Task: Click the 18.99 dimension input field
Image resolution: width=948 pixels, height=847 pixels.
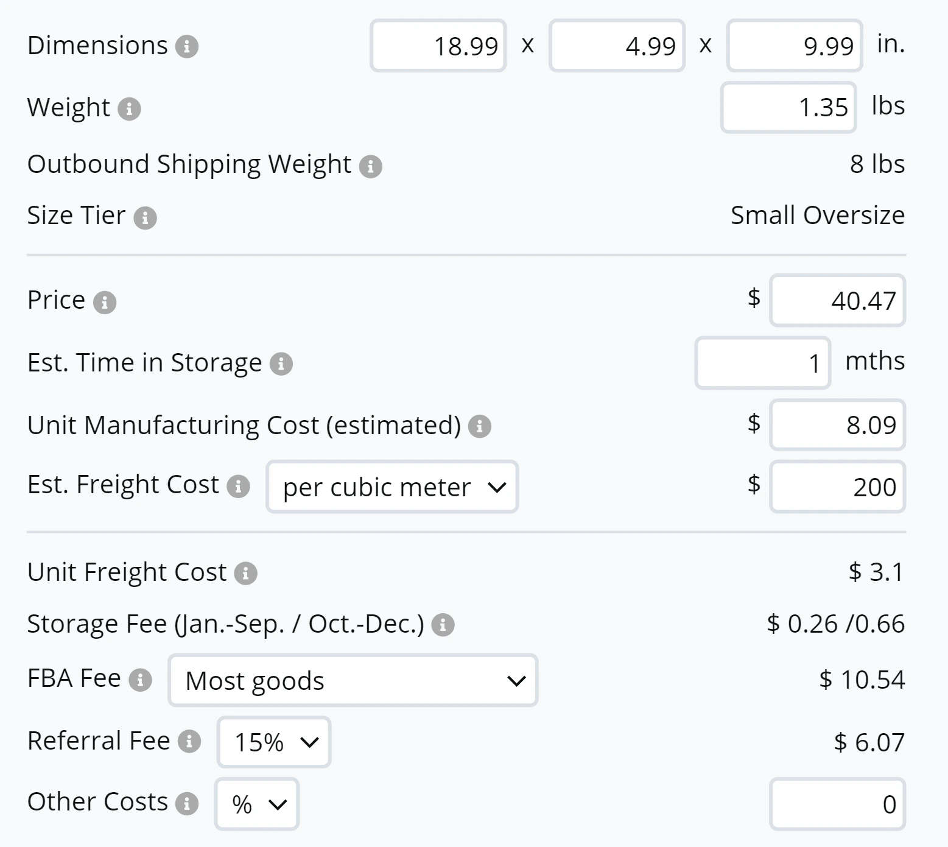Action: (x=438, y=46)
